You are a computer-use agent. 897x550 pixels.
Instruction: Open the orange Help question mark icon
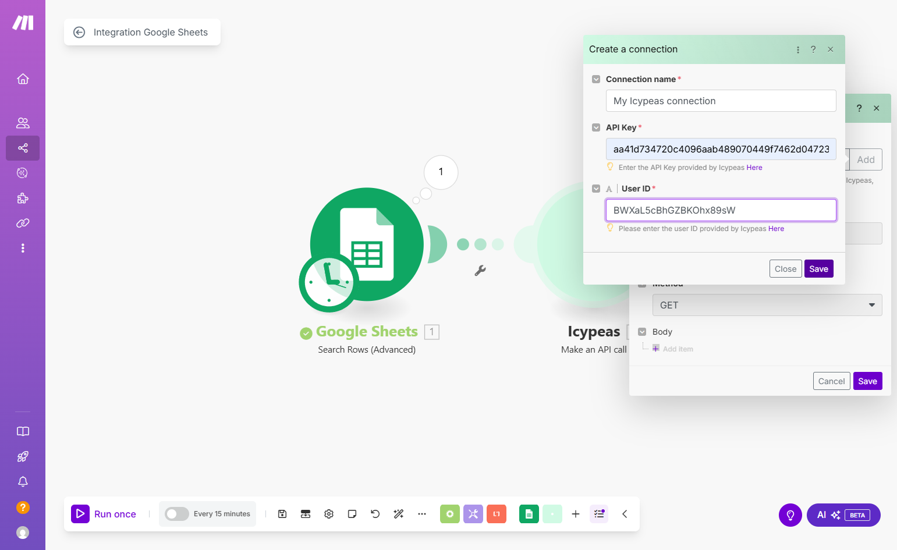[23, 507]
